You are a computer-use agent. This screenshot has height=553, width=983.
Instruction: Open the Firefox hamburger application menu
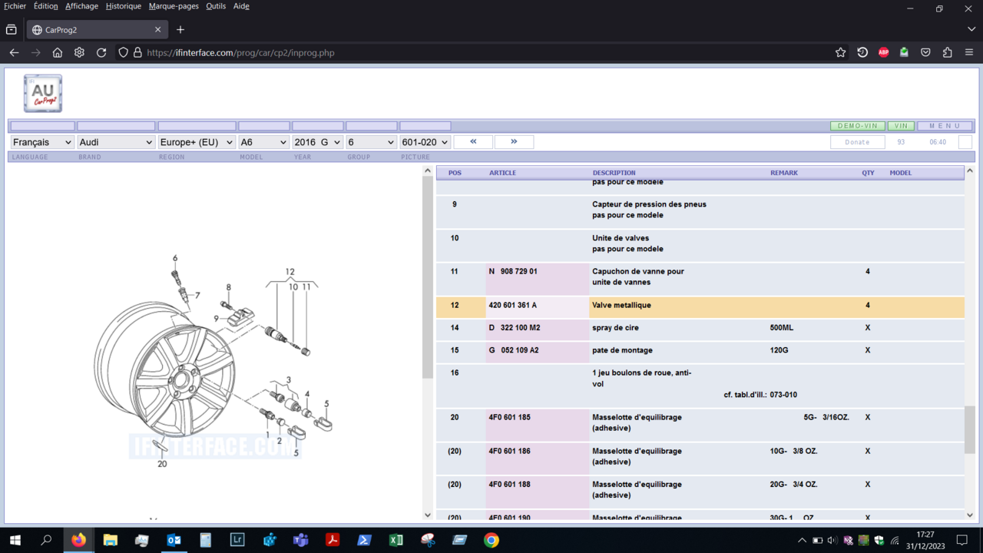coord(969,53)
